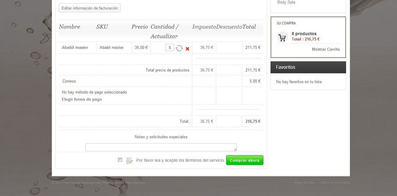This screenshot has width=397, height=196.
Task: Open the Elegir forma de pago link
Action: (x=82, y=99)
